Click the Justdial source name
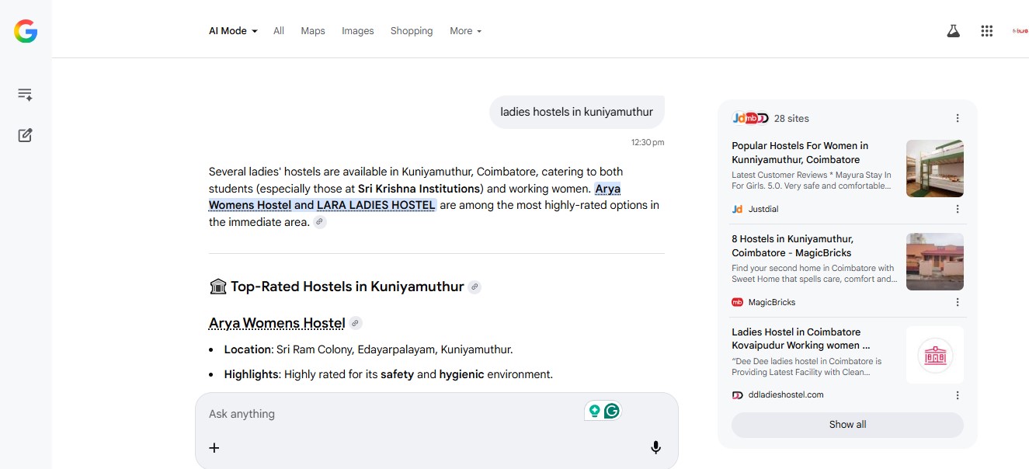Screen dimensions: 1029x469 click(x=763, y=209)
